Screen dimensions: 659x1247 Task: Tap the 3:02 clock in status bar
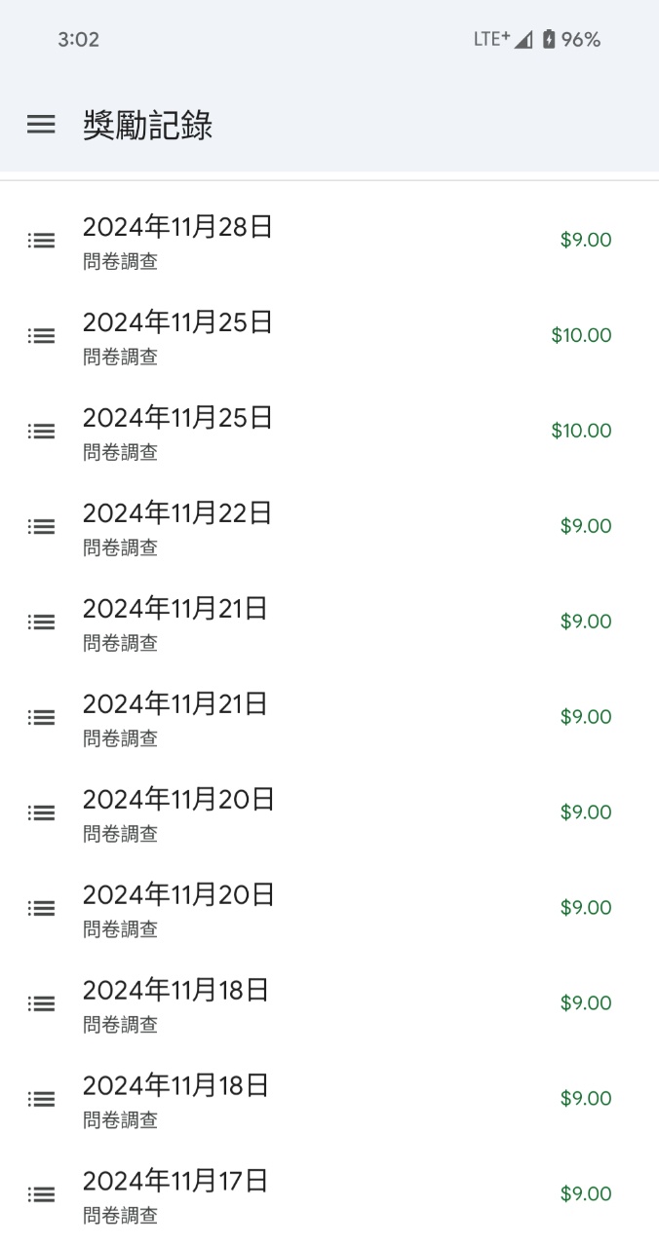(78, 40)
